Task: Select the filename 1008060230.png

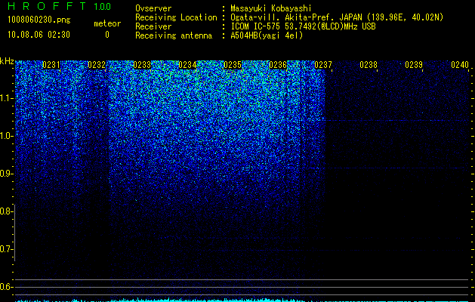Action: point(39,20)
